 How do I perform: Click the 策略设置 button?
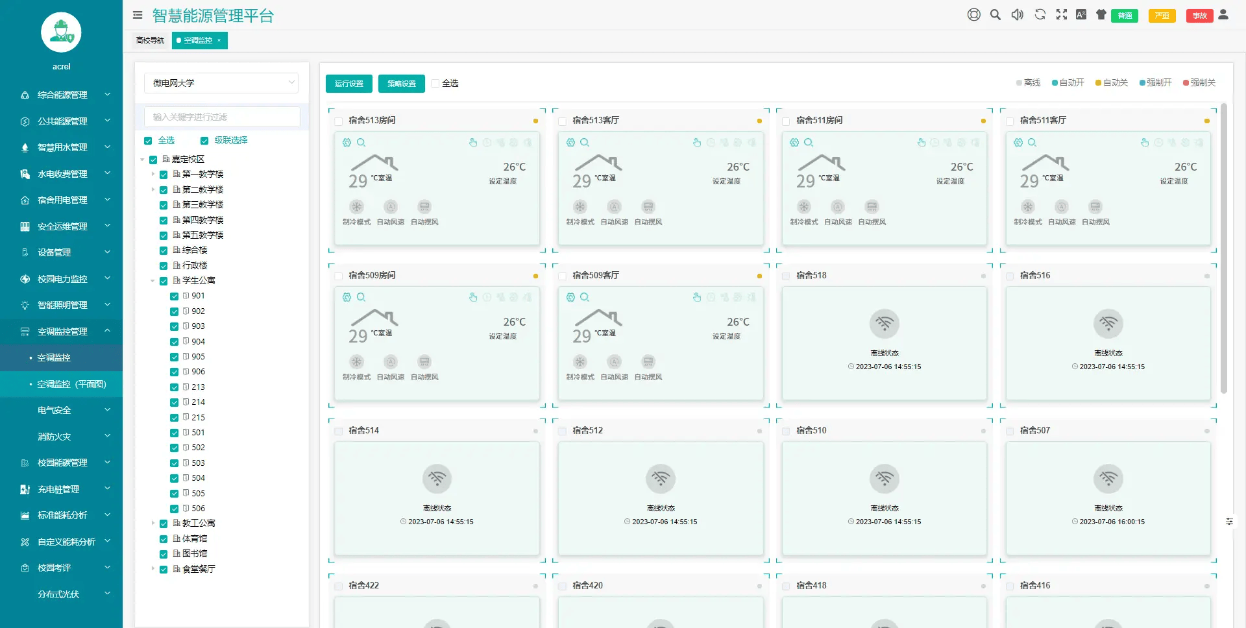coord(402,84)
